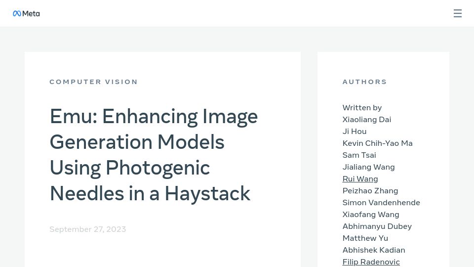Click author name Sam Tsai
The height and width of the screenshot is (267, 474).
coord(359,155)
